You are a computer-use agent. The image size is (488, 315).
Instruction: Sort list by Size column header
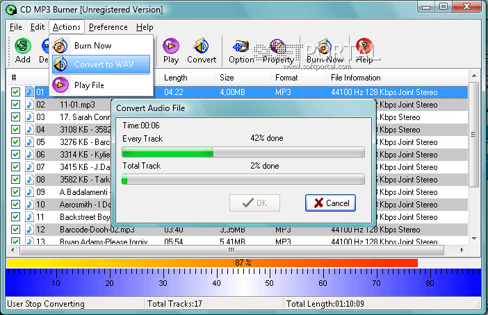tap(243, 77)
